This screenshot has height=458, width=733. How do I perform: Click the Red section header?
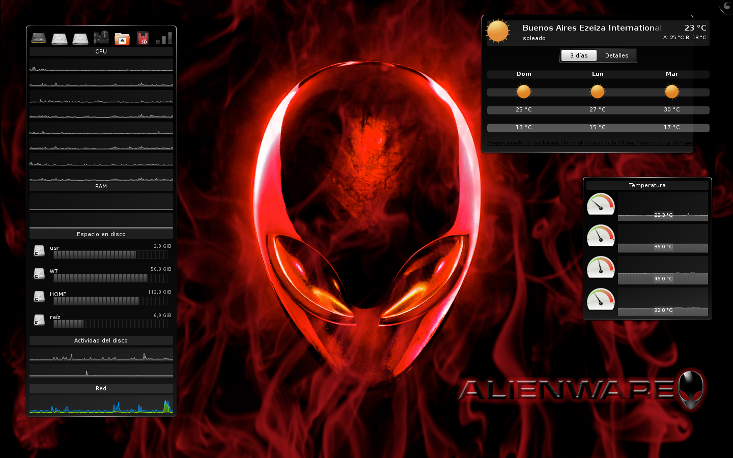click(101, 388)
